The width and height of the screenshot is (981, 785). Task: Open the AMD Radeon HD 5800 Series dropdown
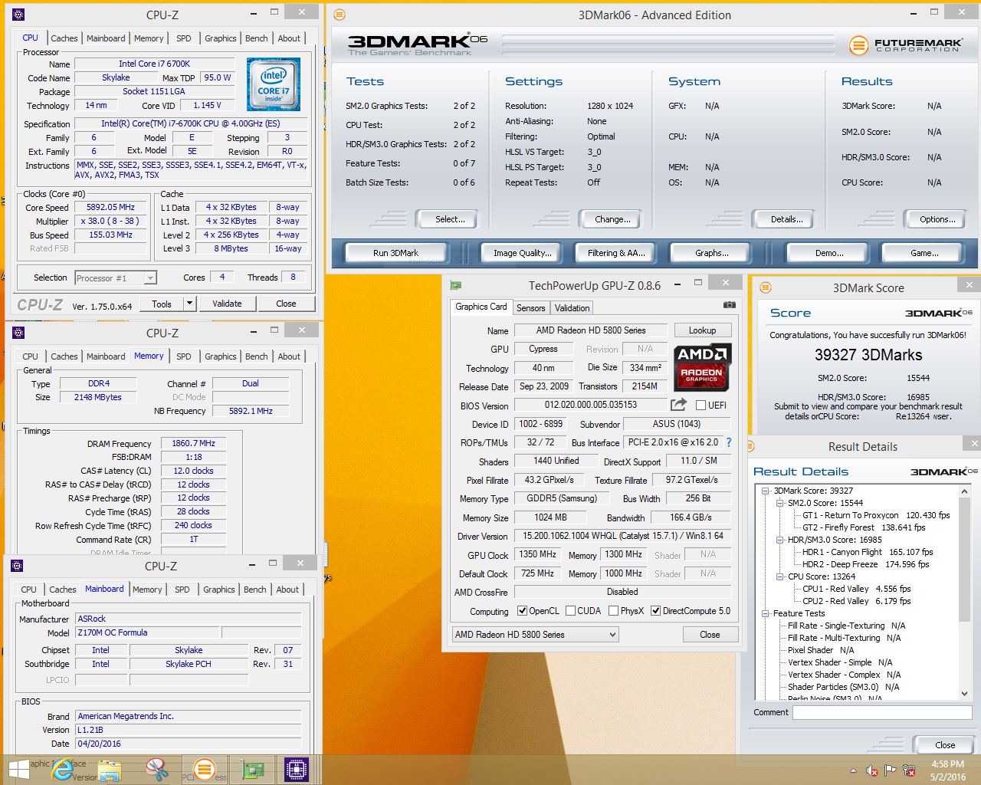[x=535, y=635]
